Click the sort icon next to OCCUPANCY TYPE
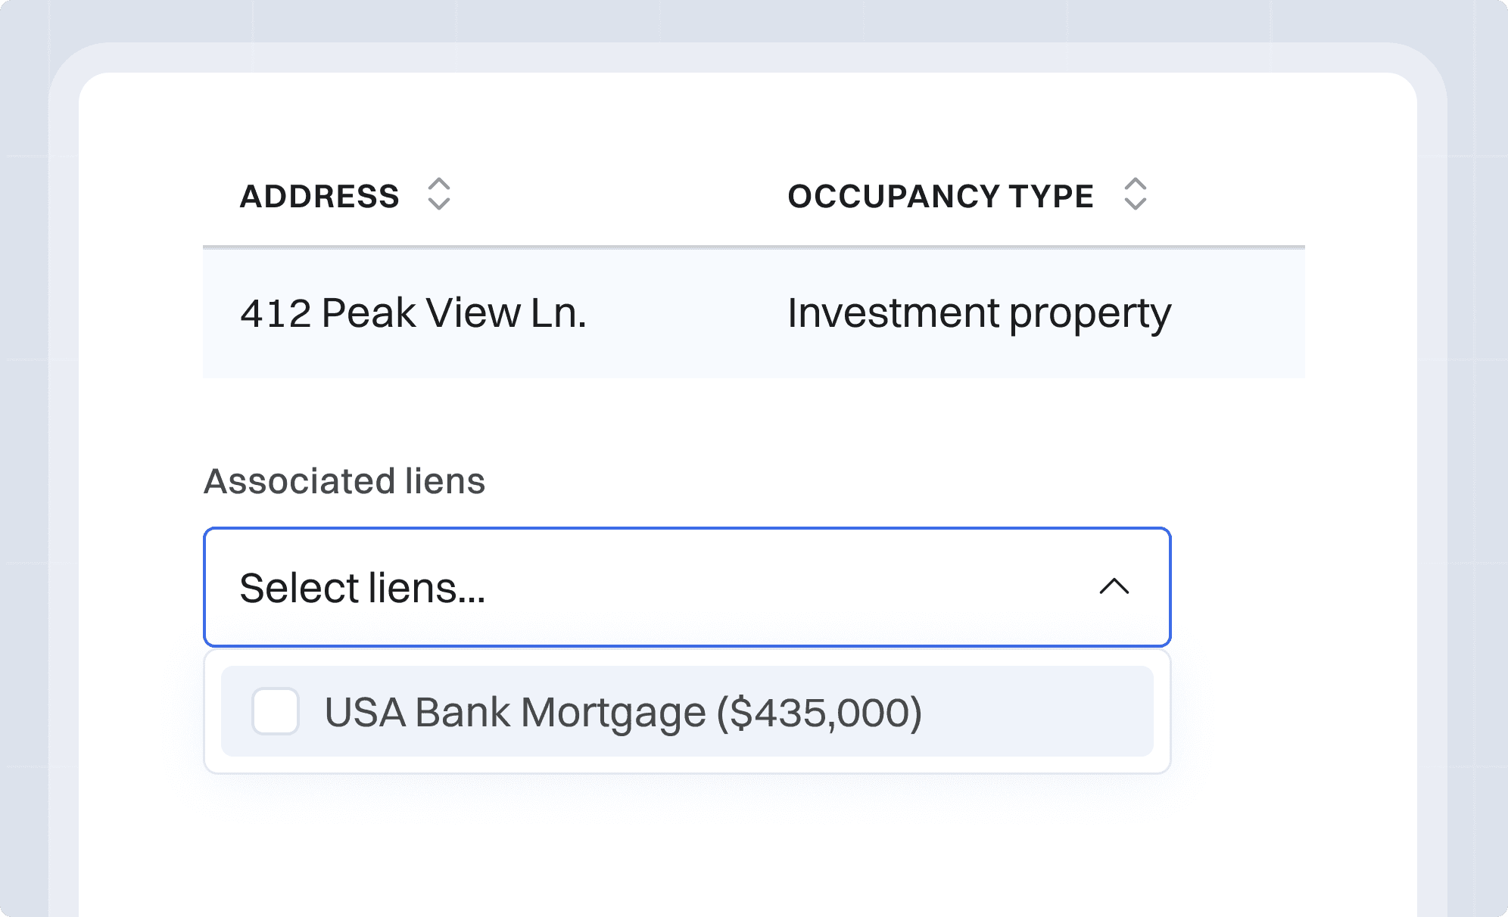Image resolution: width=1508 pixels, height=917 pixels. (x=1134, y=196)
